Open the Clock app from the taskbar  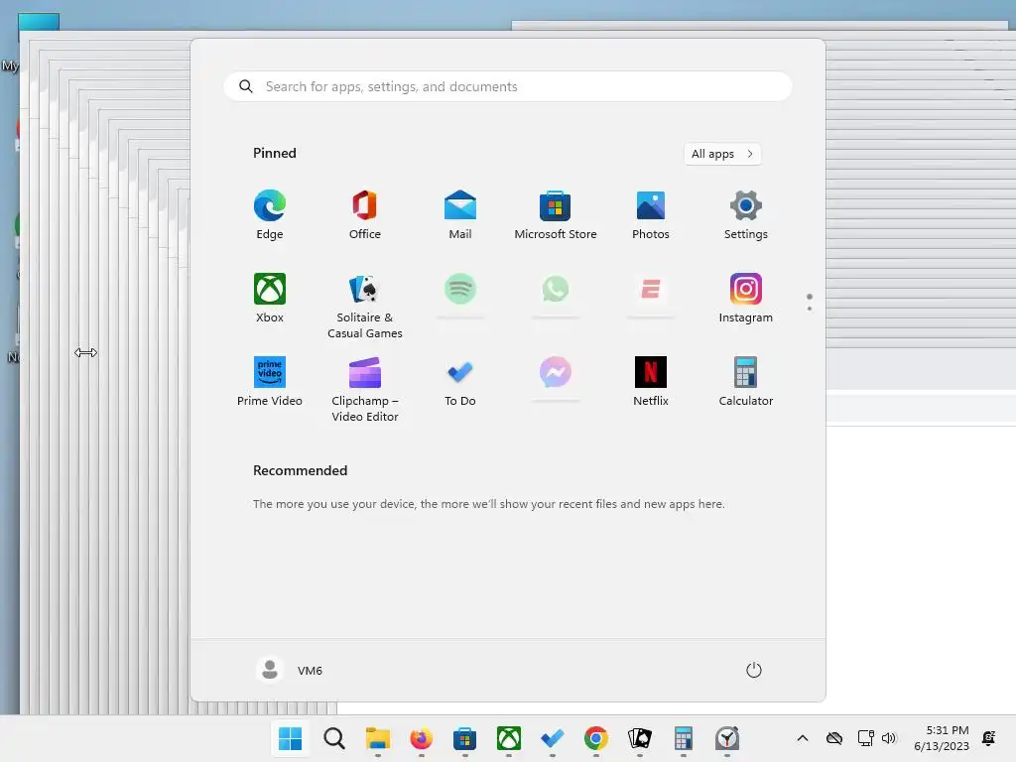point(727,738)
